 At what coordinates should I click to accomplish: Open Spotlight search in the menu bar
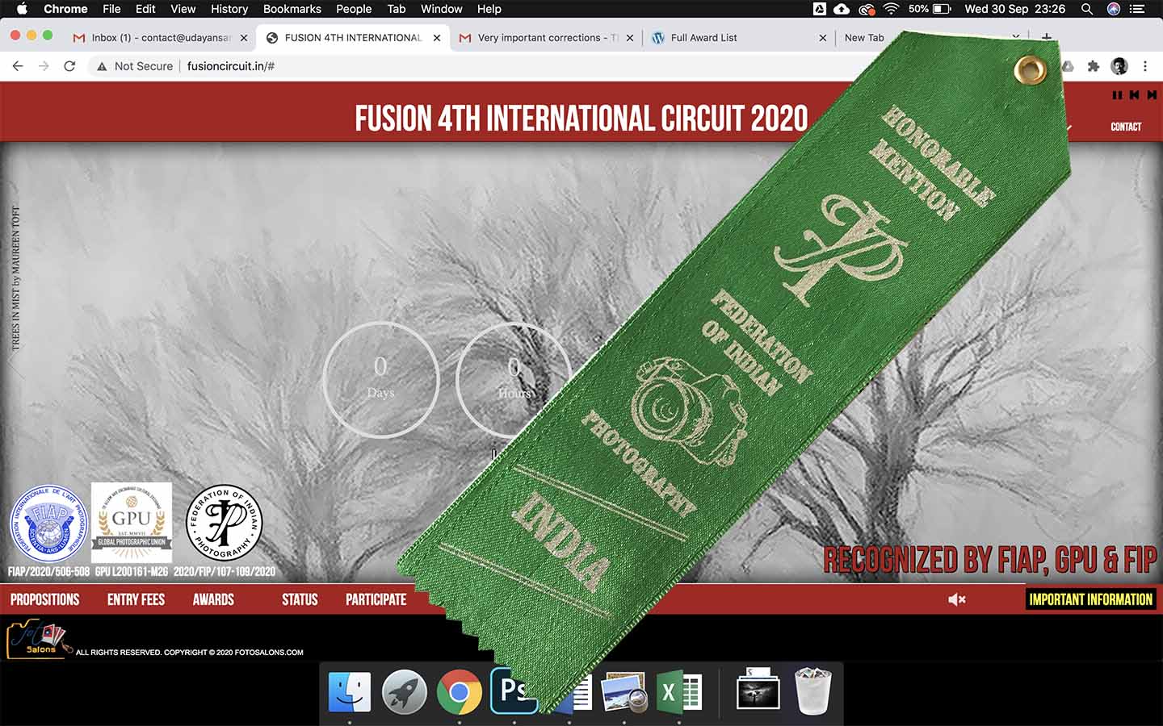tap(1086, 9)
